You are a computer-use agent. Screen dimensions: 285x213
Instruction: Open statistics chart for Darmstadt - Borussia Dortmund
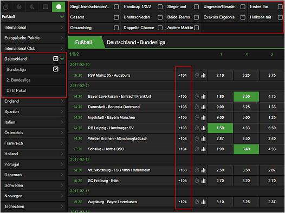pyautogui.click(x=203, y=107)
